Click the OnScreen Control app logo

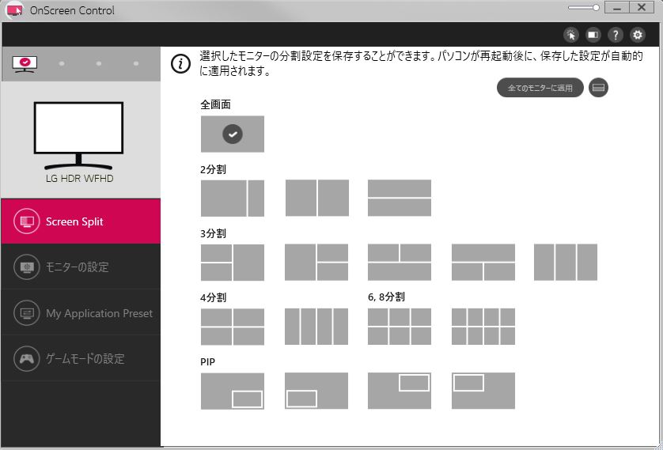click(x=14, y=10)
